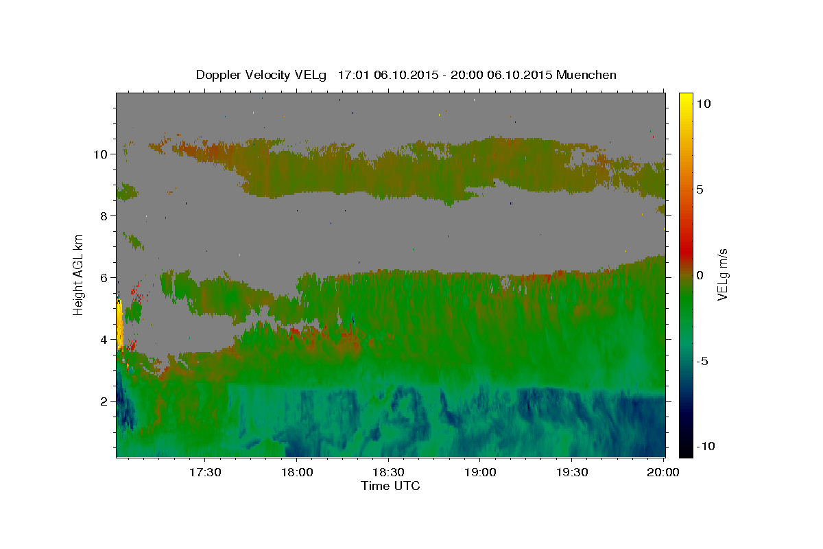Click the colorbar label '5'

(x=700, y=189)
